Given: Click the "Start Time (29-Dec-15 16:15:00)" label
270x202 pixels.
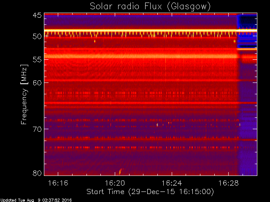Looking at the screenshot, I should [150, 192].
